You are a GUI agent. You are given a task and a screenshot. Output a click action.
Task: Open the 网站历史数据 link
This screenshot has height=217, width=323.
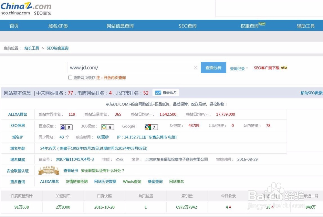point(105,181)
